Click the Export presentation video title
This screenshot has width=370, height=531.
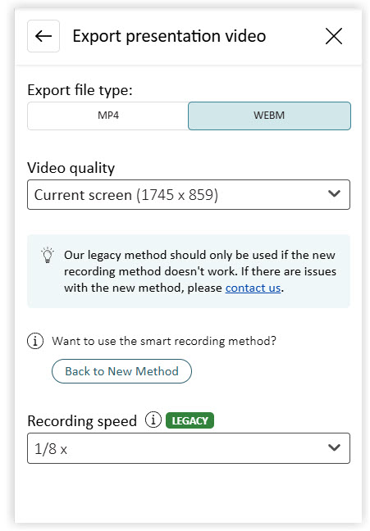tap(169, 36)
